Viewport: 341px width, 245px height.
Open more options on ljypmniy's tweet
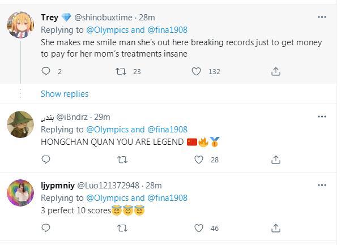point(322,184)
